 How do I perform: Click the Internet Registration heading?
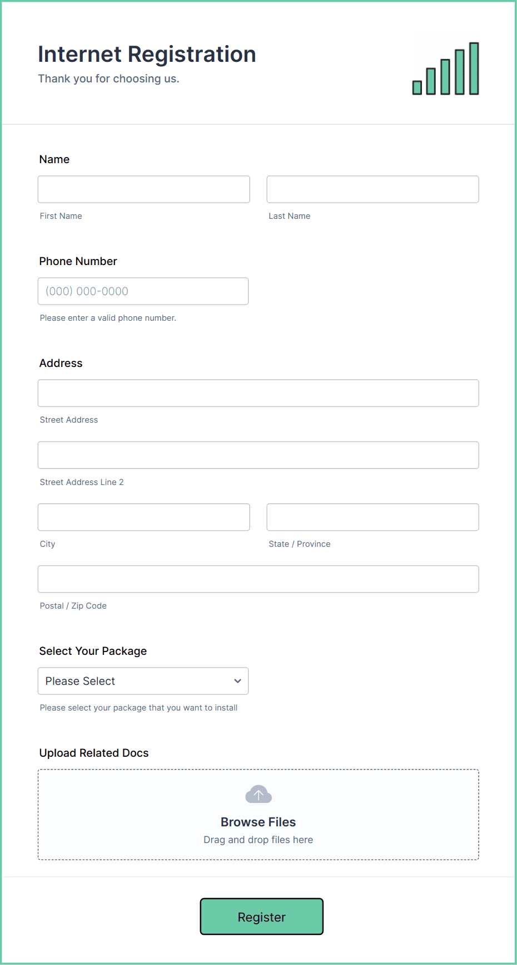[x=147, y=54]
